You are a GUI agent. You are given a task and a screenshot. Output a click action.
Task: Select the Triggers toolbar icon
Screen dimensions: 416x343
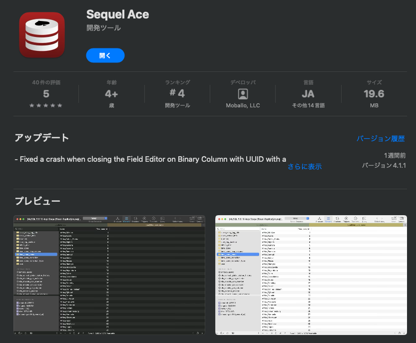(144, 218)
